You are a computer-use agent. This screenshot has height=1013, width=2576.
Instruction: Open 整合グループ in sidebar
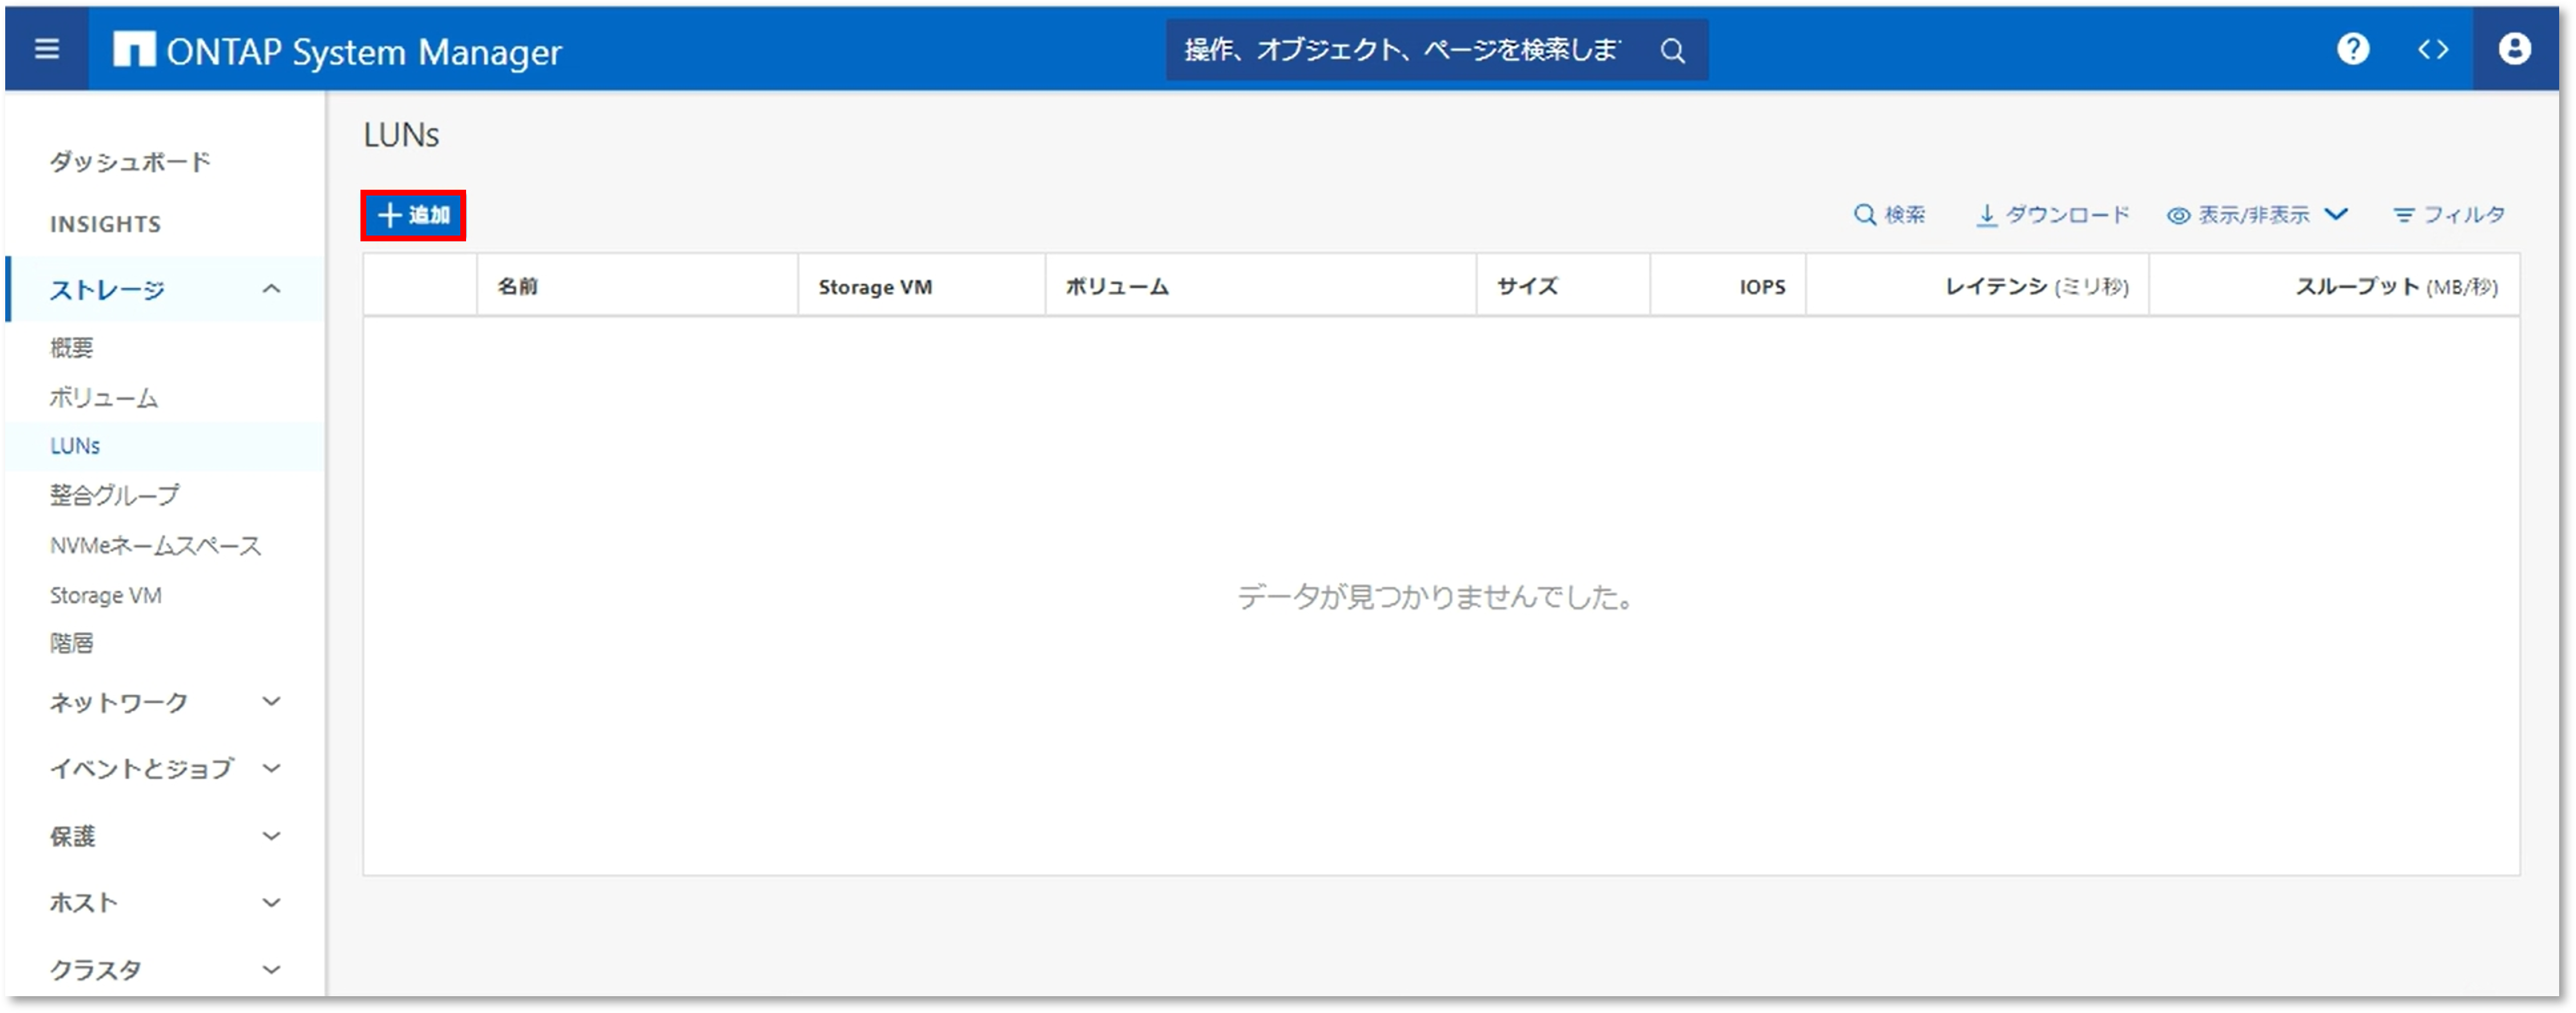(x=115, y=495)
